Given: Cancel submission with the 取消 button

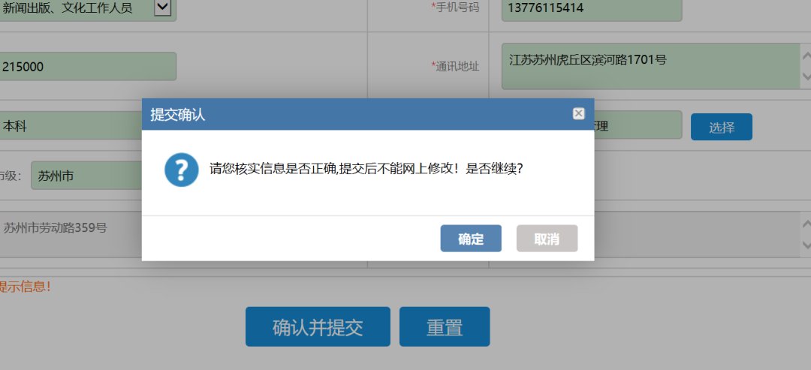Looking at the screenshot, I should [547, 238].
